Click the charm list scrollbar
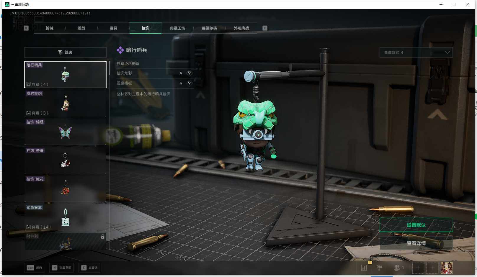 [109, 68]
